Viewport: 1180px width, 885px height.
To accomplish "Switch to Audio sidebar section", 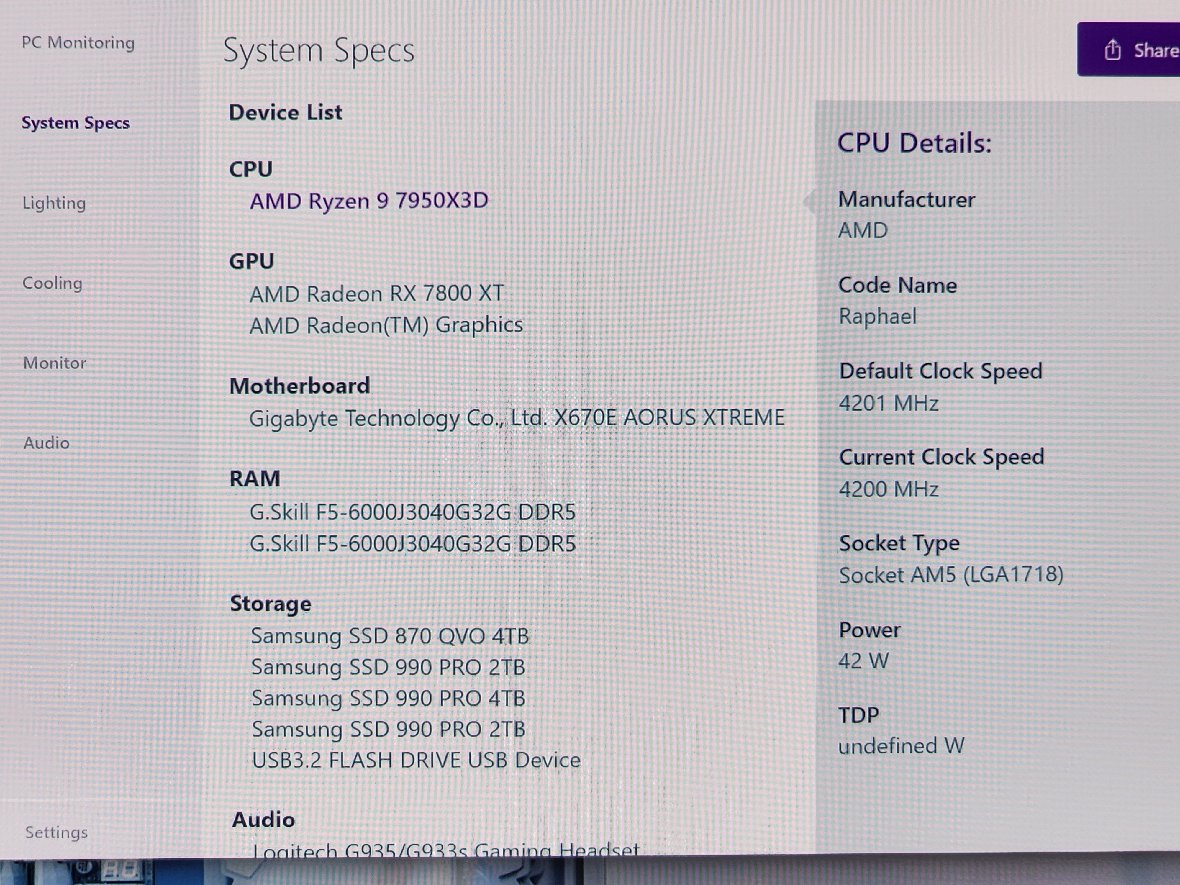I will (x=46, y=443).
